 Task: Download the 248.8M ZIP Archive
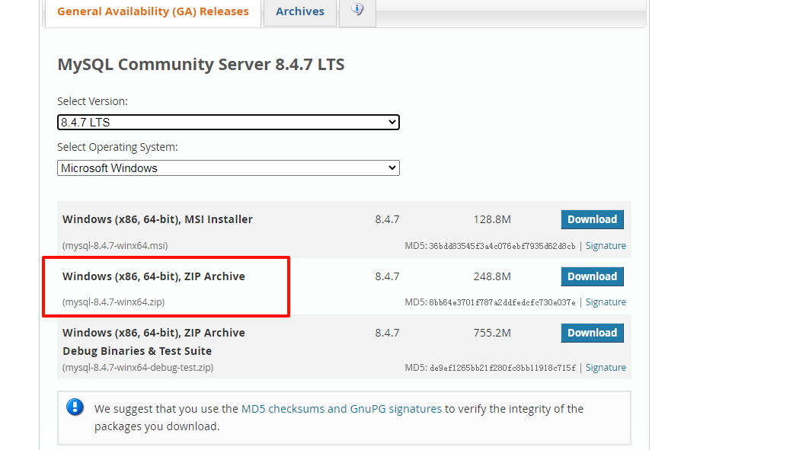[592, 276]
